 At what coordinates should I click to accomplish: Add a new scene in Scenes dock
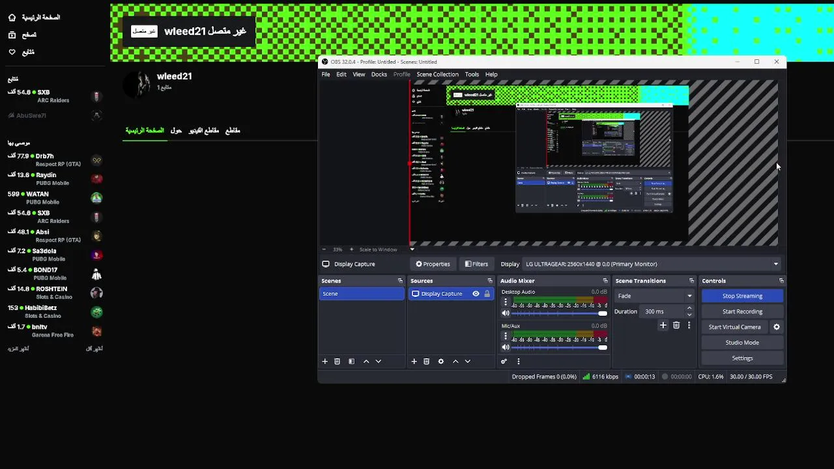pyautogui.click(x=324, y=361)
